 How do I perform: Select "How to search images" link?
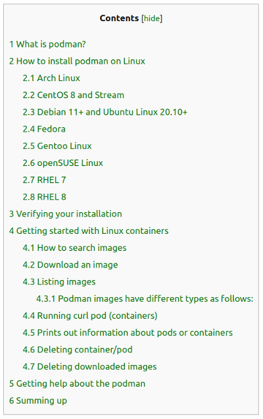[74, 248]
